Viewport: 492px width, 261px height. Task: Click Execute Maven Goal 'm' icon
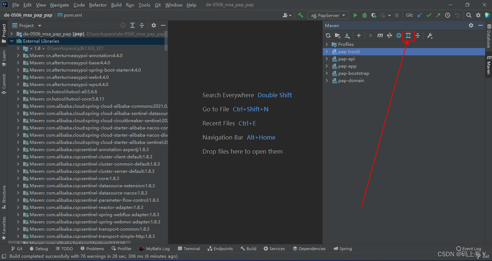click(380, 35)
